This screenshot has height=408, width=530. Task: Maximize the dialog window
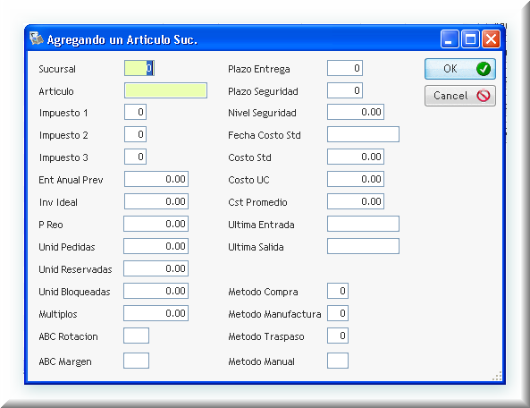(x=470, y=38)
